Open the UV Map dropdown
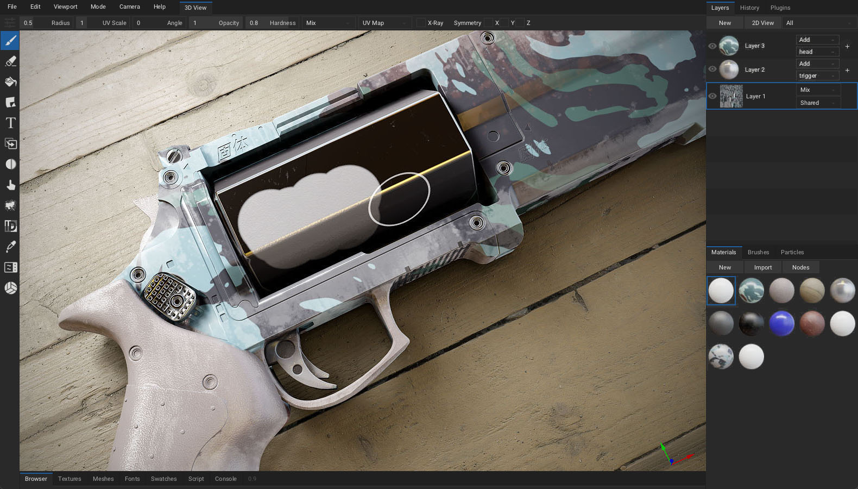The image size is (858, 489). point(384,23)
